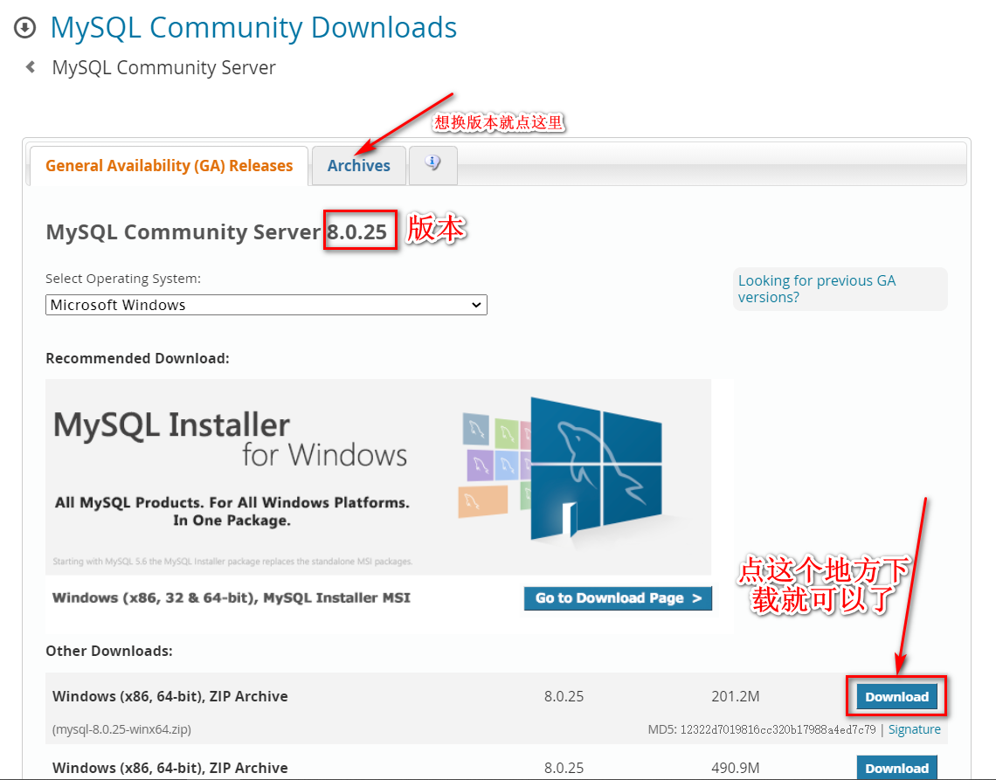
Task: Download the 490.9M ZIP Archive
Action: (x=897, y=767)
